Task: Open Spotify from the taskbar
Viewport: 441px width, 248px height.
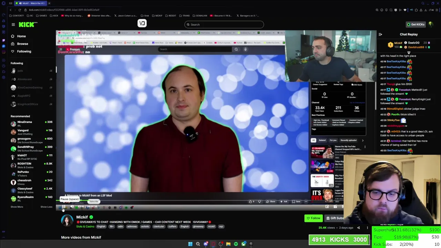Action: pyautogui.click(x=236, y=244)
